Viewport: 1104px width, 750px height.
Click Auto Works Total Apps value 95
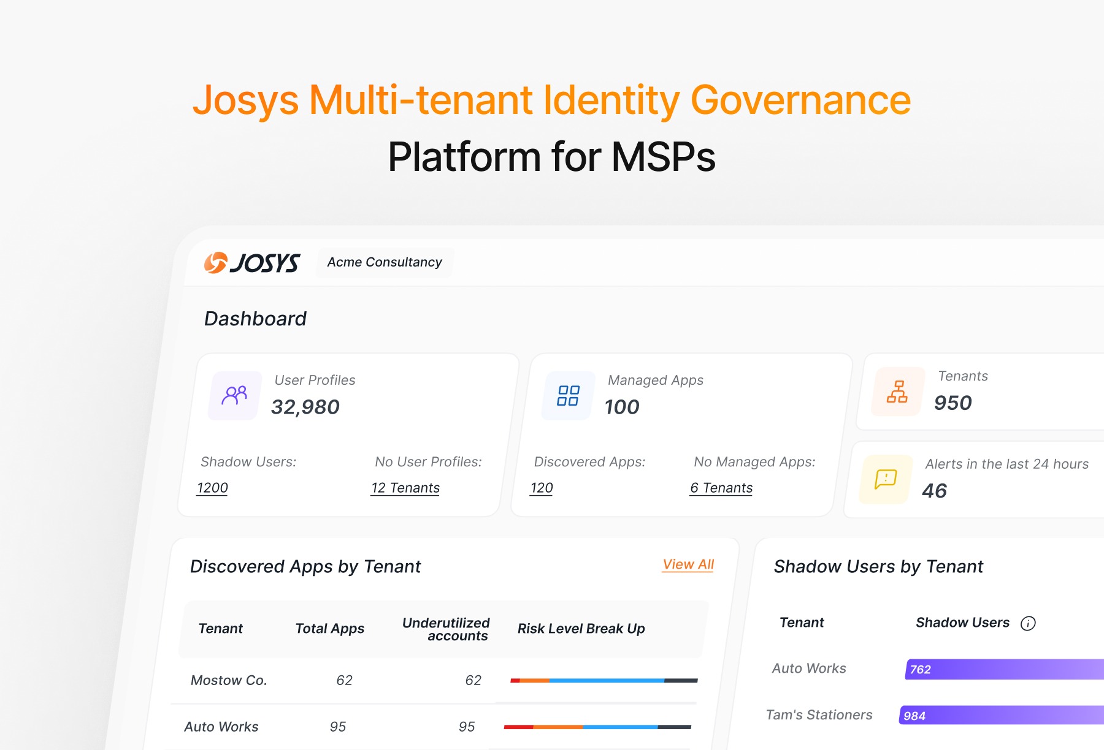tap(338, 727)
